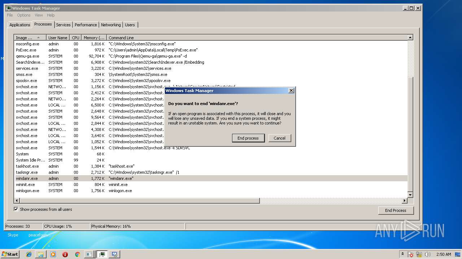Viewport: 462px width, 259px height.
Task: Click the horizontal scrollbar left arrow
Action: pyautogui.click(x=17, y=200)
